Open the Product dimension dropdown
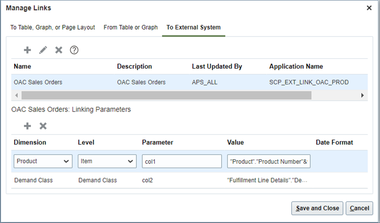 pos(43,161)
